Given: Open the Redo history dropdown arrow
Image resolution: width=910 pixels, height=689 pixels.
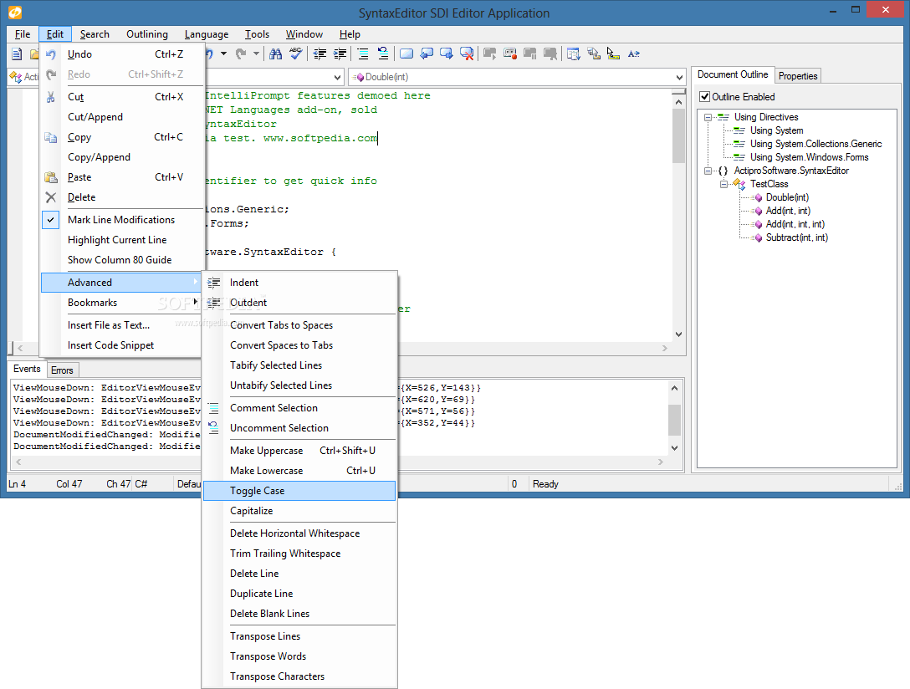Looking at the screenshot, I should tap(256, 54).
